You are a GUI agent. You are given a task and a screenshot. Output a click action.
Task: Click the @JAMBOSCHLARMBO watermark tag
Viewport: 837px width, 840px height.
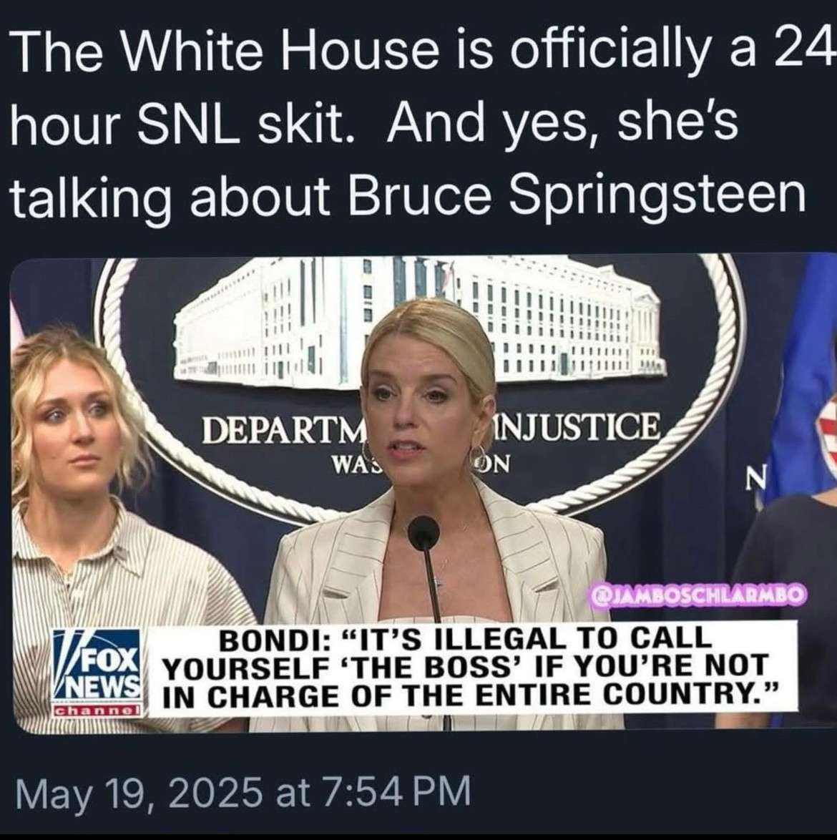click(696, 594)
